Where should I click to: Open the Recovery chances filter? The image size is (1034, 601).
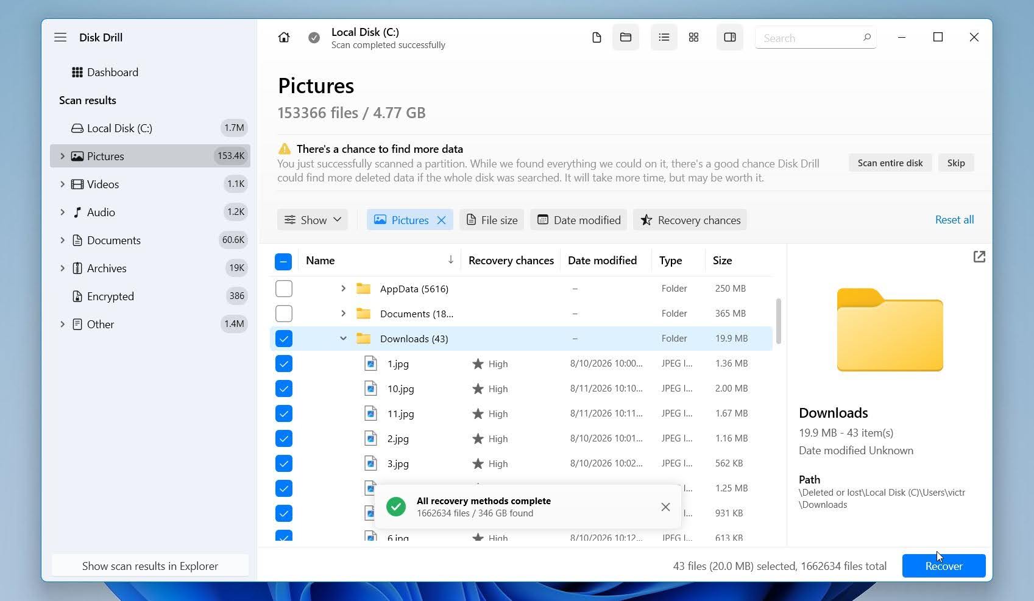690,220
